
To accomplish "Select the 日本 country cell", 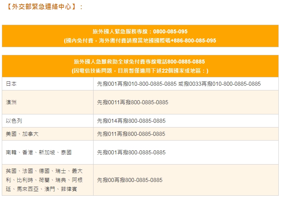I will click(11, 84).
